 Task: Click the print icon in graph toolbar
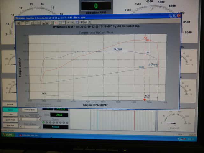pos(85,22)
